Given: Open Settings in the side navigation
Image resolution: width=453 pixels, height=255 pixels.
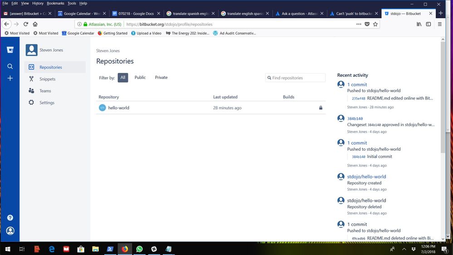Looking at the screenshot, I should click(55, 103).
